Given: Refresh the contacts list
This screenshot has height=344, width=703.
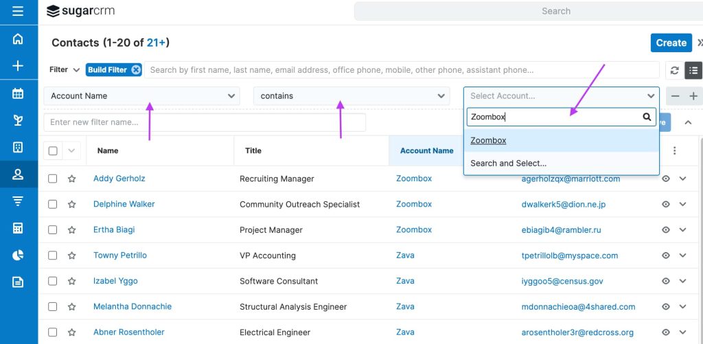Looking at the screenshot, I should coord(674,71).
